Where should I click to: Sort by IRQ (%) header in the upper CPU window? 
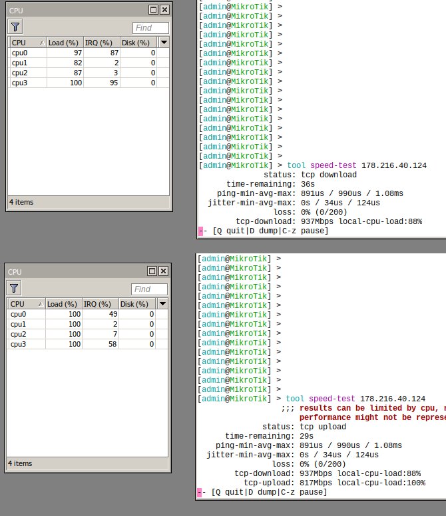(102, 43)
